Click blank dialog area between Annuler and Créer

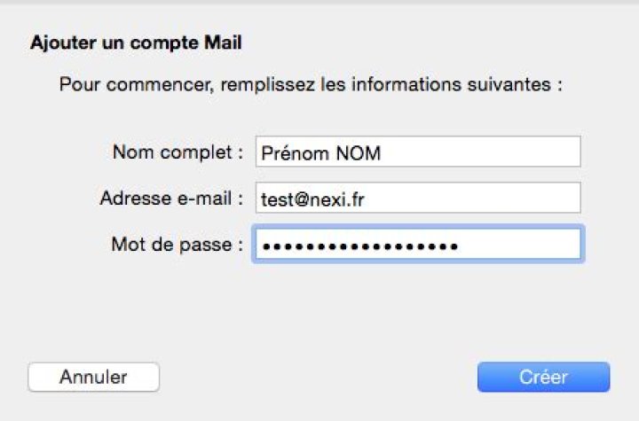318,377
